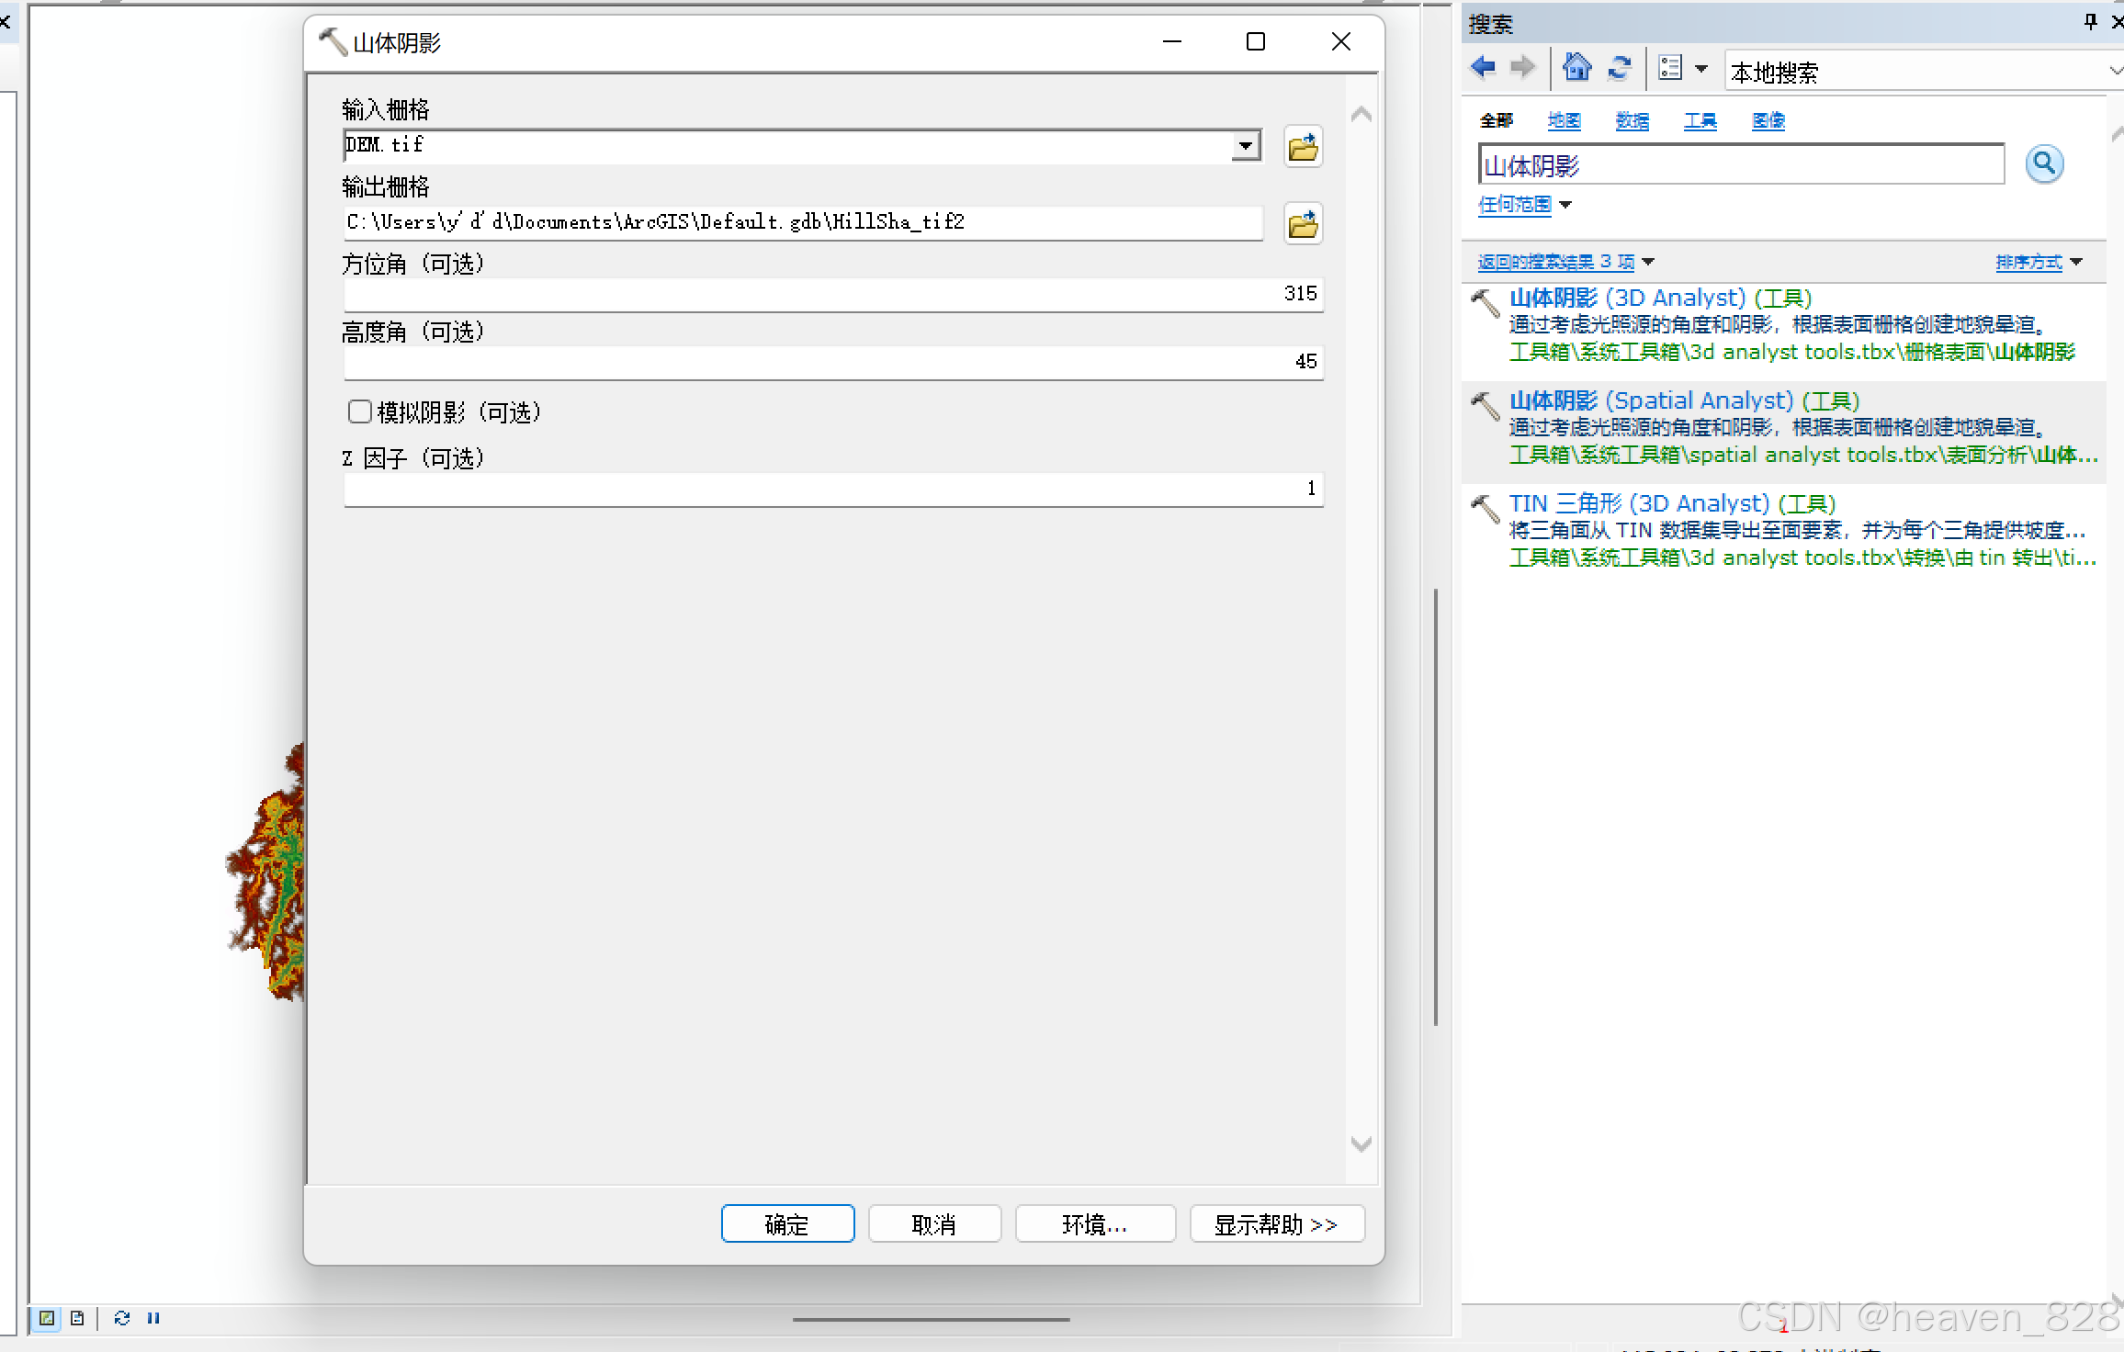Click the browse folder icon for input raster
The width and height of the screenshot is (2124, 1352).
click(x=1302, y=147)
